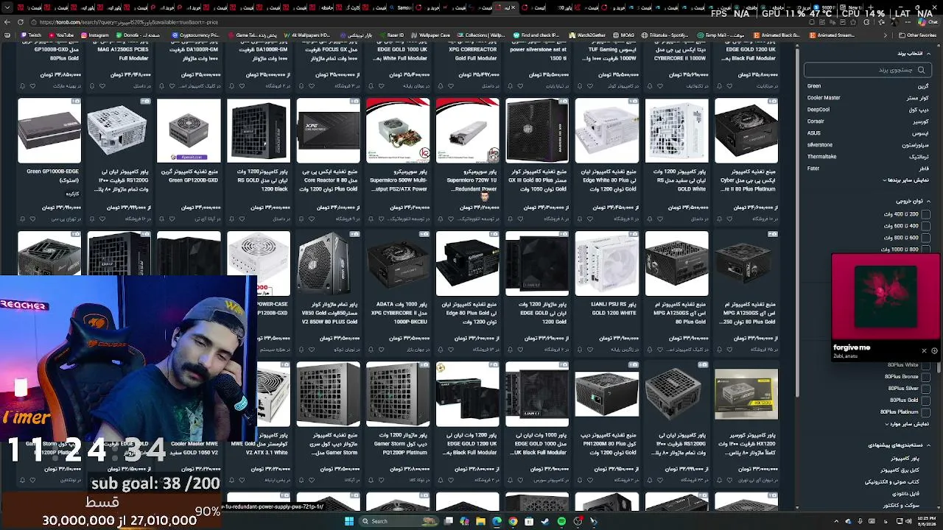Open the YouTube bookmark
Viewport: 943px width, 530px height.
click(60, 35)
